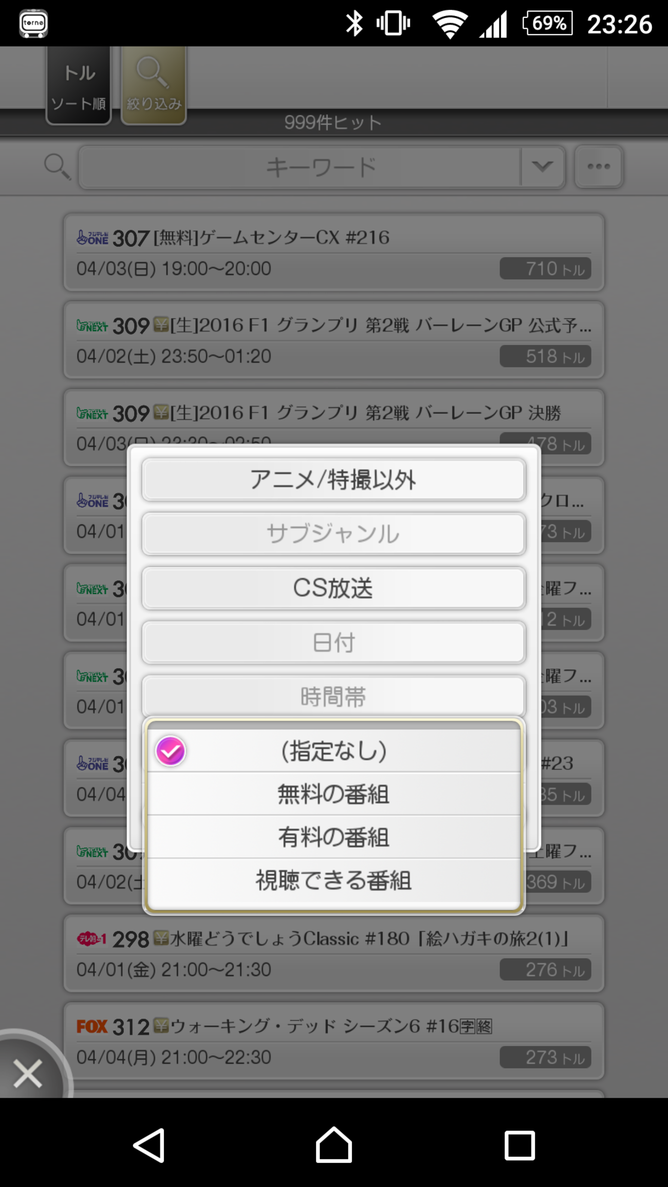Select the (指定なし) checked option

tap(334, 751)
